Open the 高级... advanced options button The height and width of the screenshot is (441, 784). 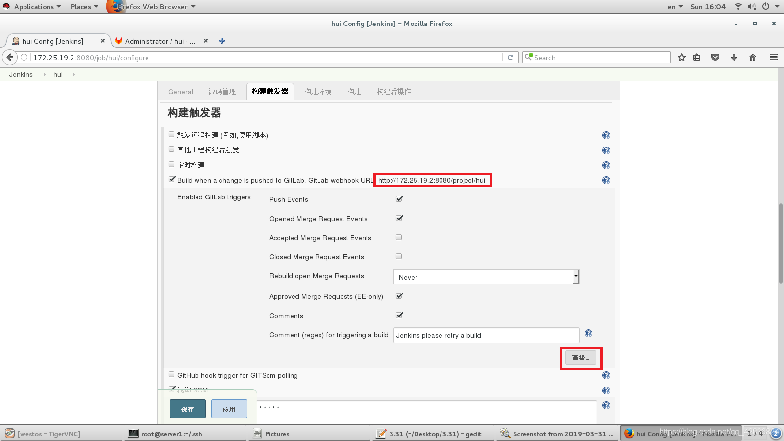click(x=581, y=358)
